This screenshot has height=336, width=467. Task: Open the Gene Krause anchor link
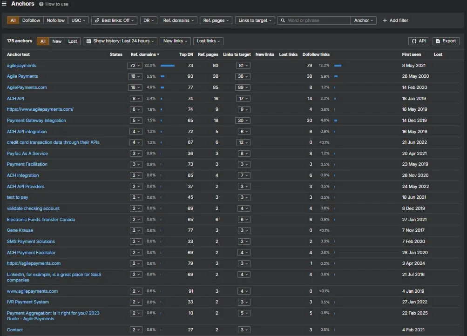[x=20, y=230]
